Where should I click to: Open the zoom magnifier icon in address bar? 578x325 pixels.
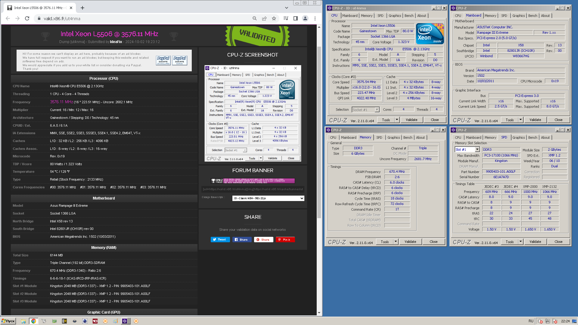(255, 18)
